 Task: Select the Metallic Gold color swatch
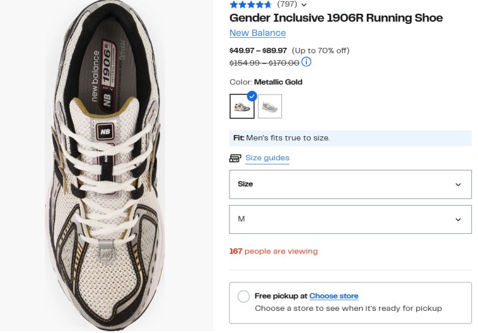(242, 106)
